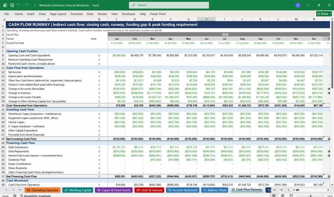Select row 20 header

click(3, 105)
